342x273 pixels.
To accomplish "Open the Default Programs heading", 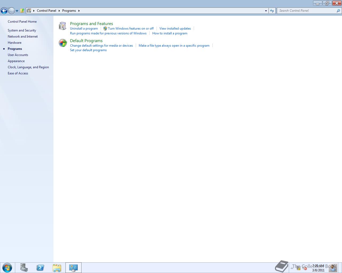I will 86,41.
